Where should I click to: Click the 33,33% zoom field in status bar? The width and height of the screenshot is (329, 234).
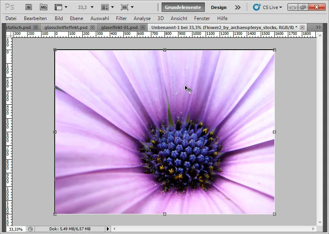click(16, 229)
